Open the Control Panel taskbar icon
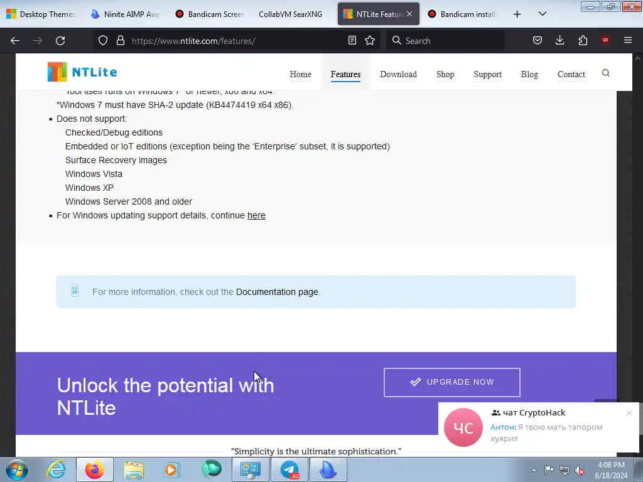This screenshot has height=482, width=643. tap(251, 469)
